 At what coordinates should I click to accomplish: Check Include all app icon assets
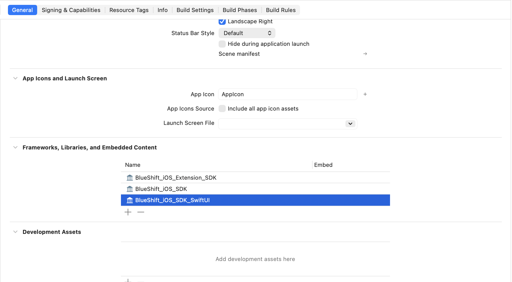pyautogui.click(x=222, y=109)
